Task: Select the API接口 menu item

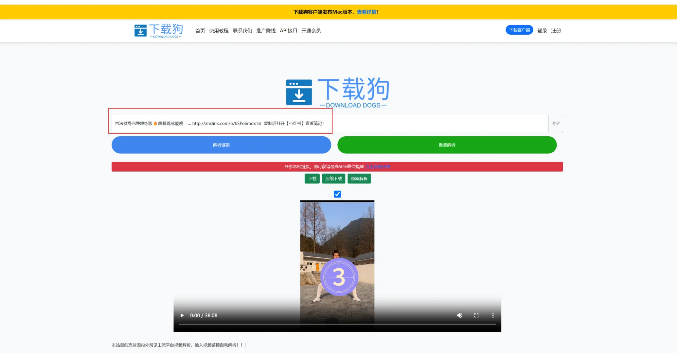Action: coord(289,30)
